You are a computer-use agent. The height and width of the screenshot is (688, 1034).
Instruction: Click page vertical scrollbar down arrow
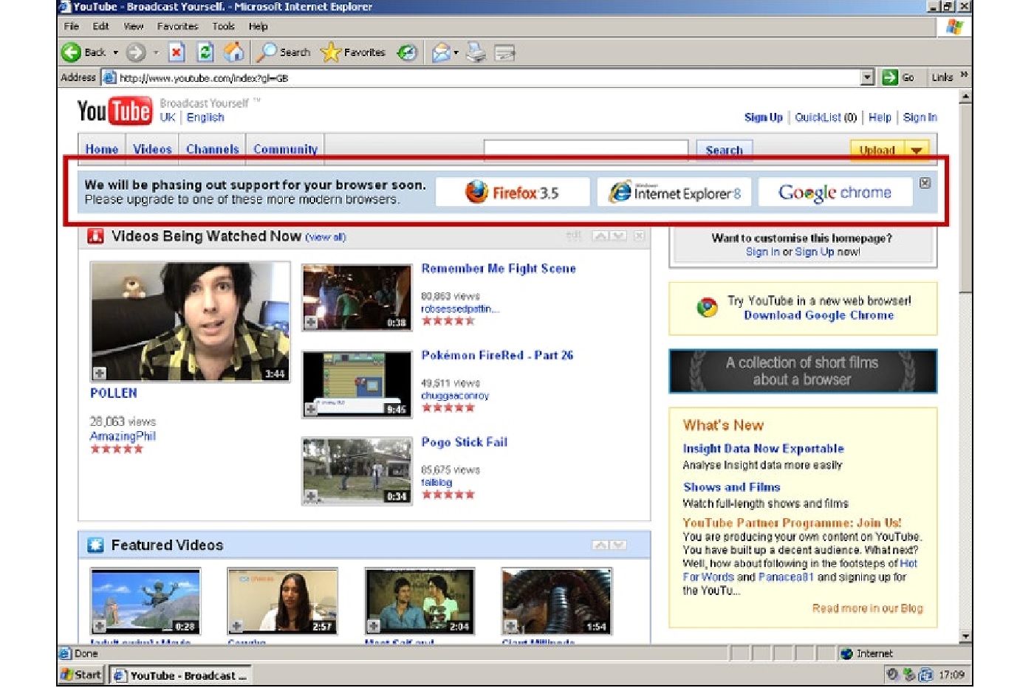(965, 636)
